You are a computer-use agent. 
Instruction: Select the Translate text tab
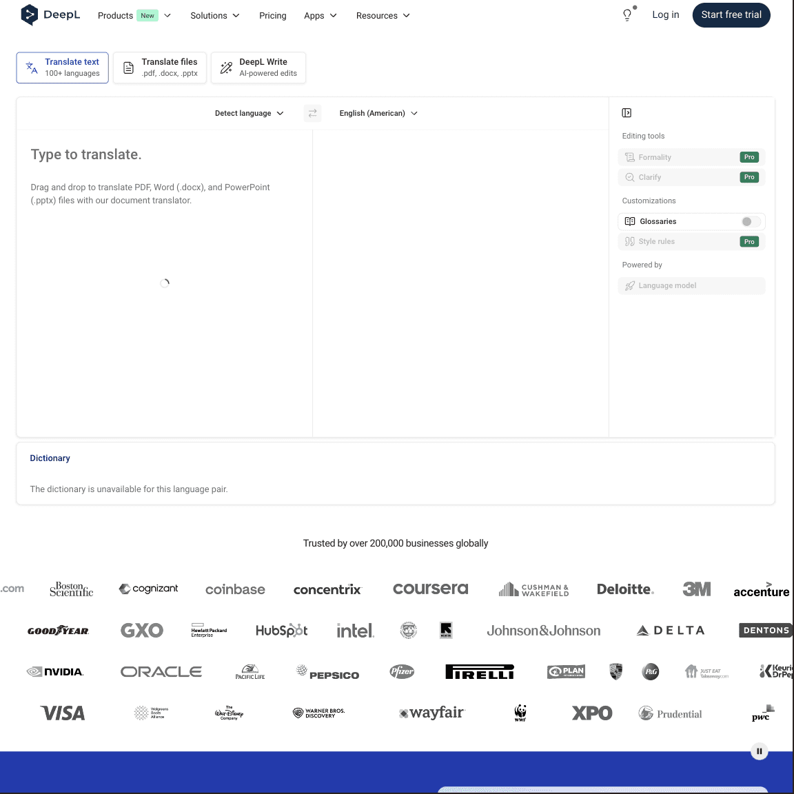pyautogui.click(x=62, y=68)
